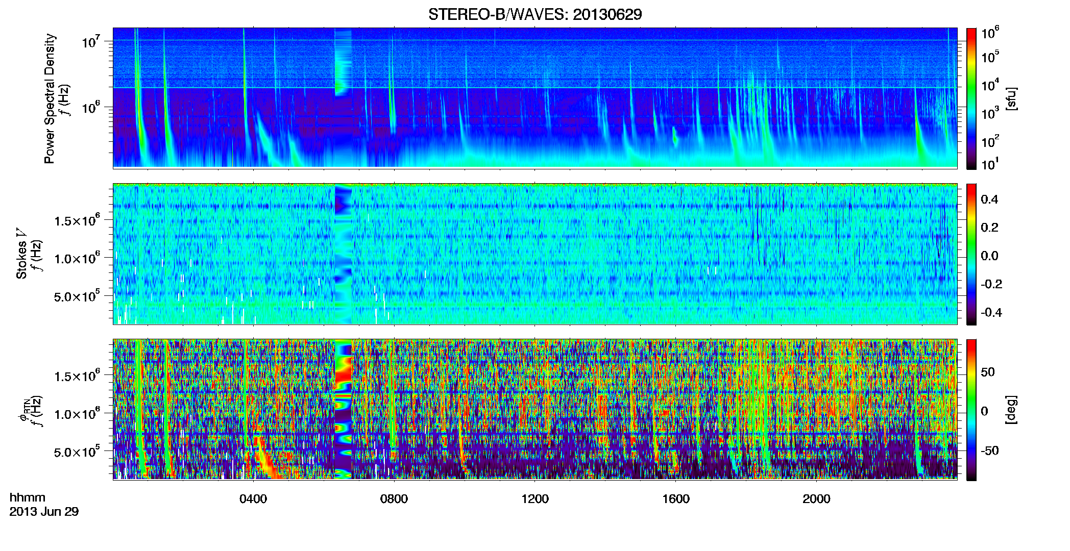
Task: Click the data gap stripe in the Stokes V panel
Action: click(343, 254)
